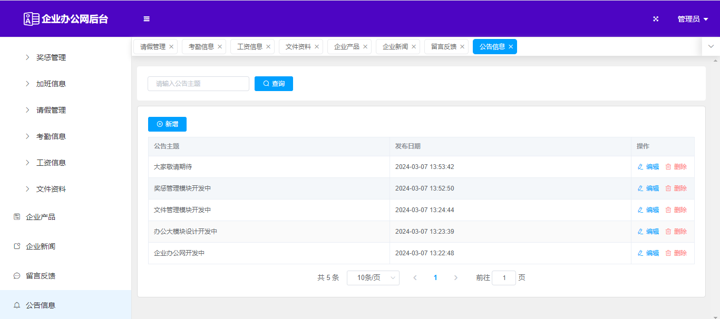Screen dimensions: 720x319
Task: Go to 留言反馈 in sidebar
Action: 41,276
